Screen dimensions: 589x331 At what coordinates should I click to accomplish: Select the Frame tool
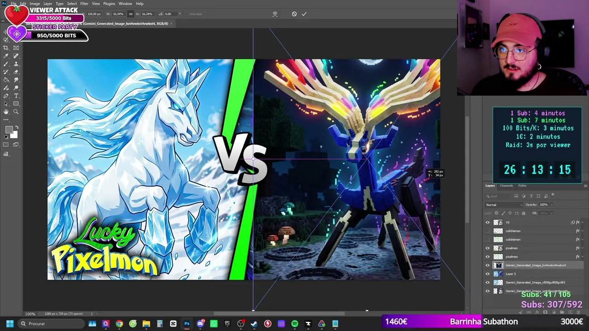click(16, 48)
